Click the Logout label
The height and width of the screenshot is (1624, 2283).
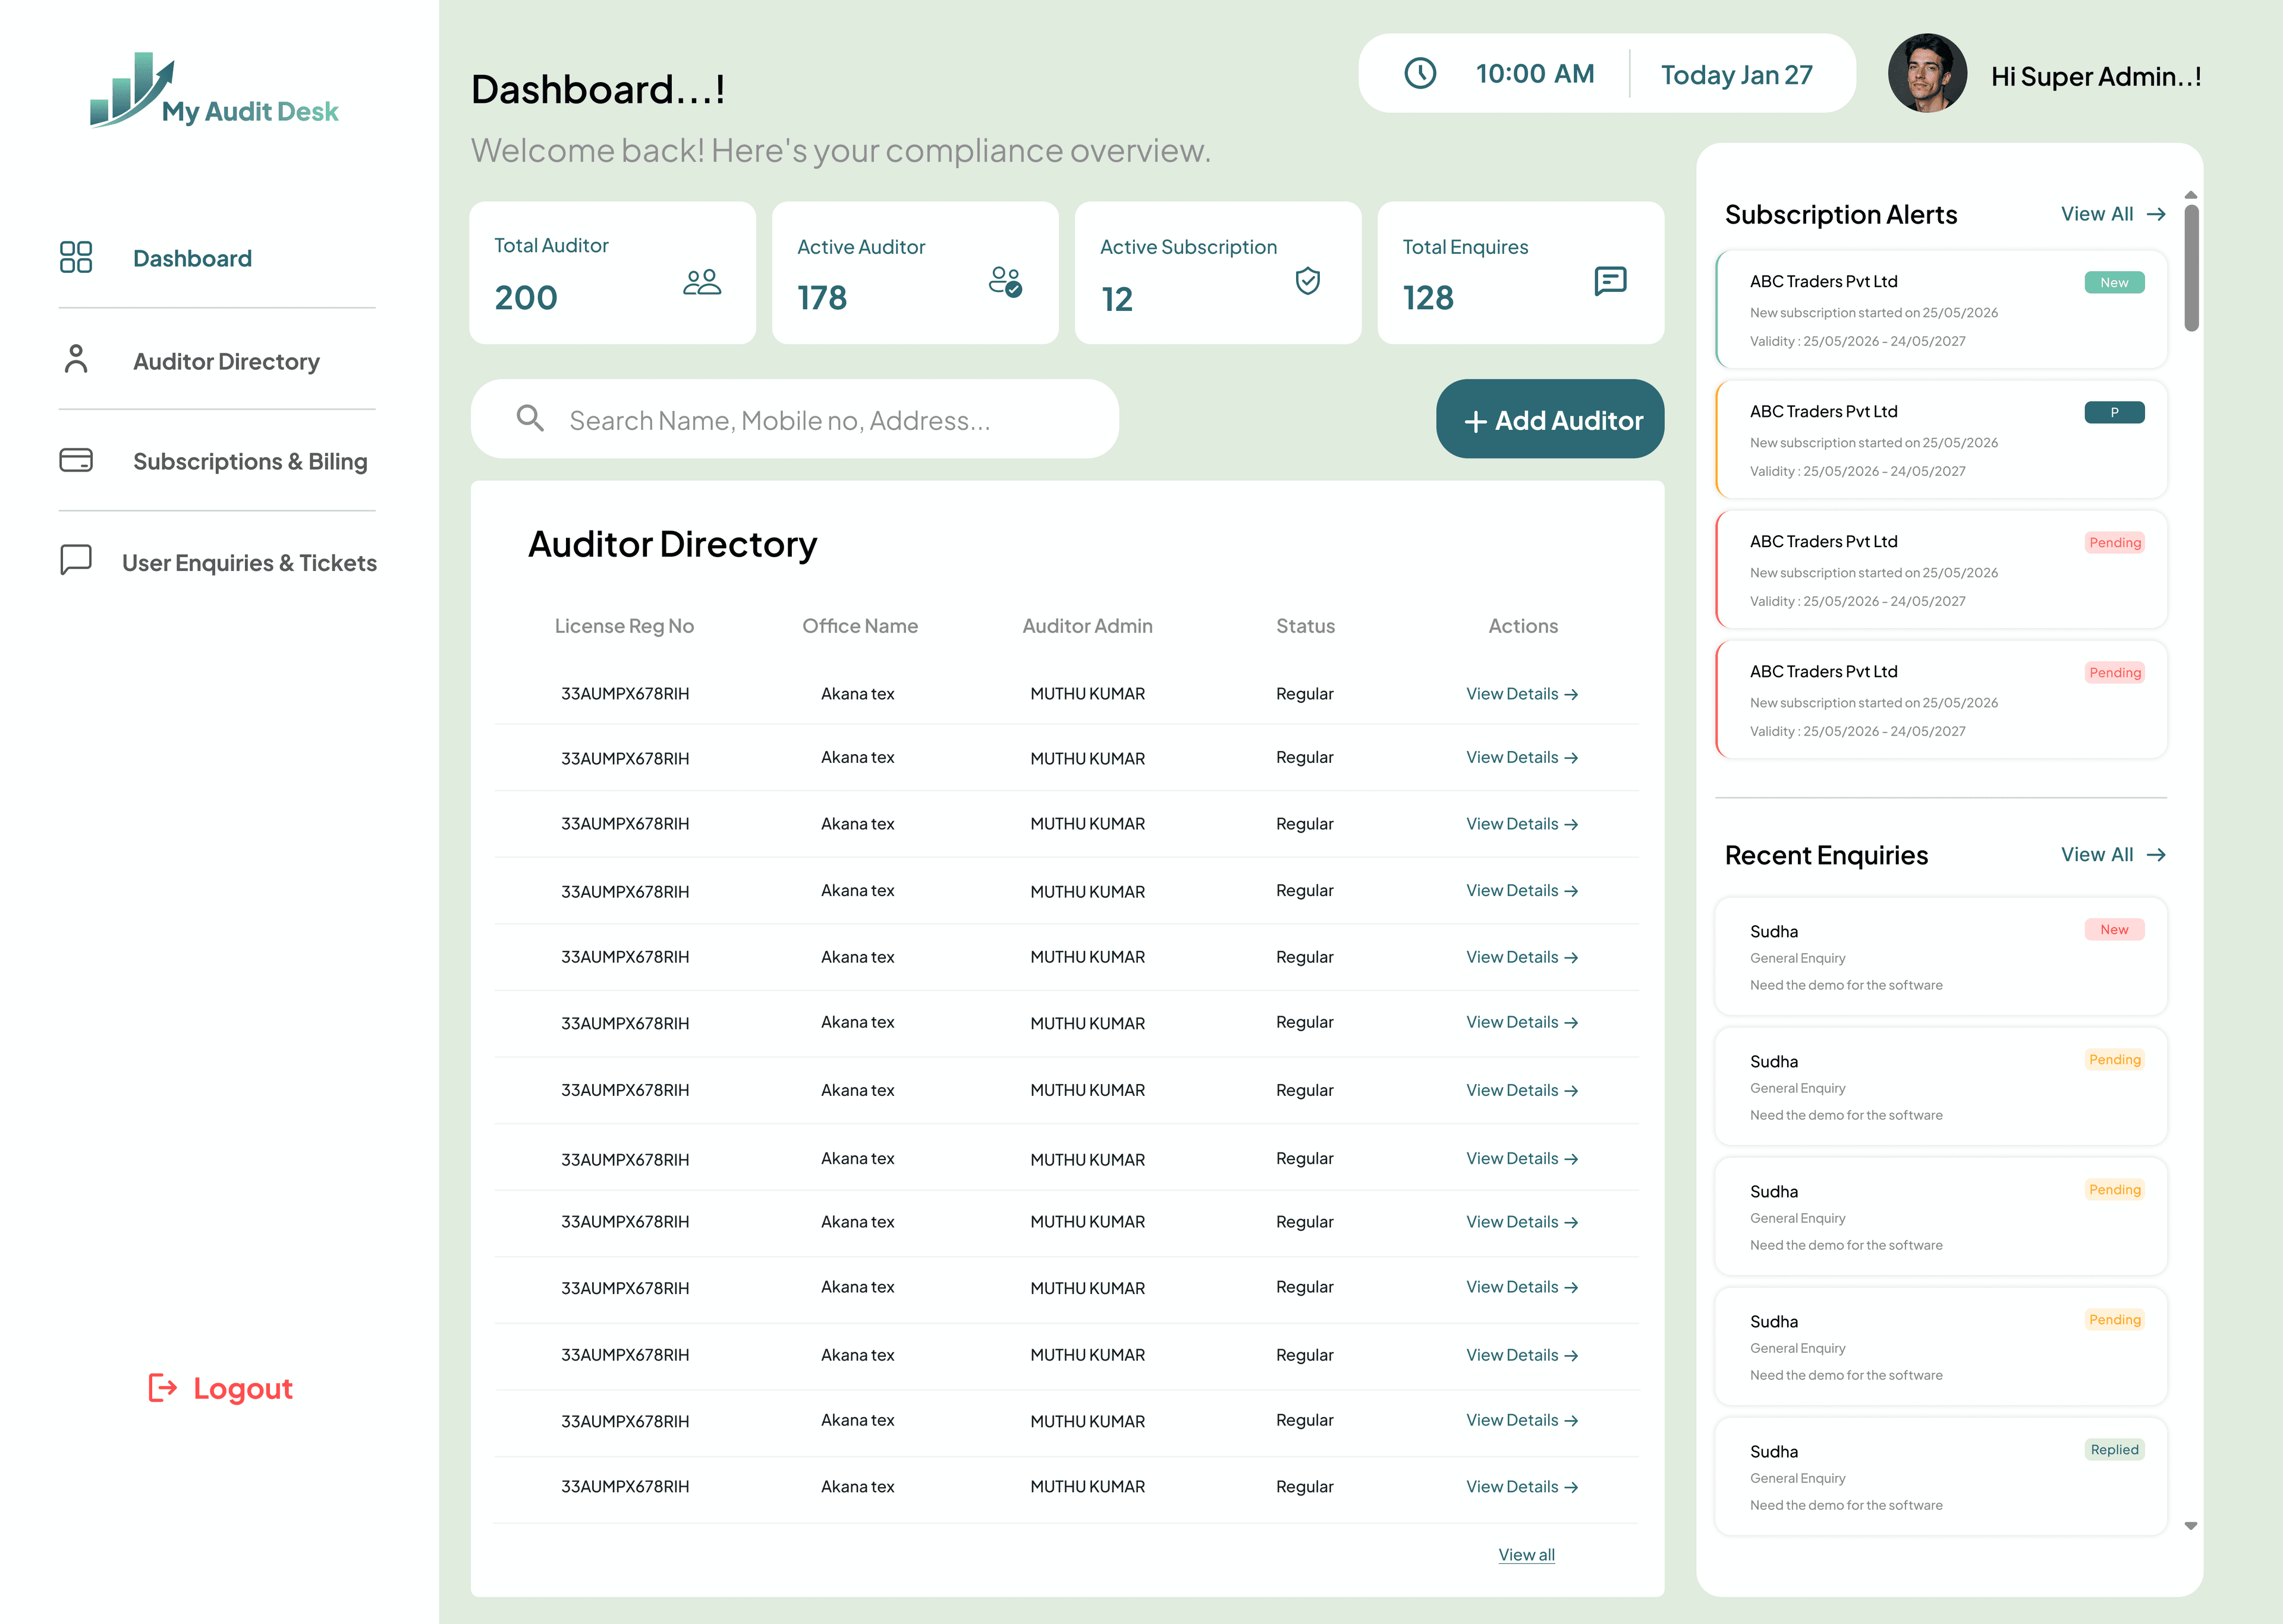click(243, 1388)
